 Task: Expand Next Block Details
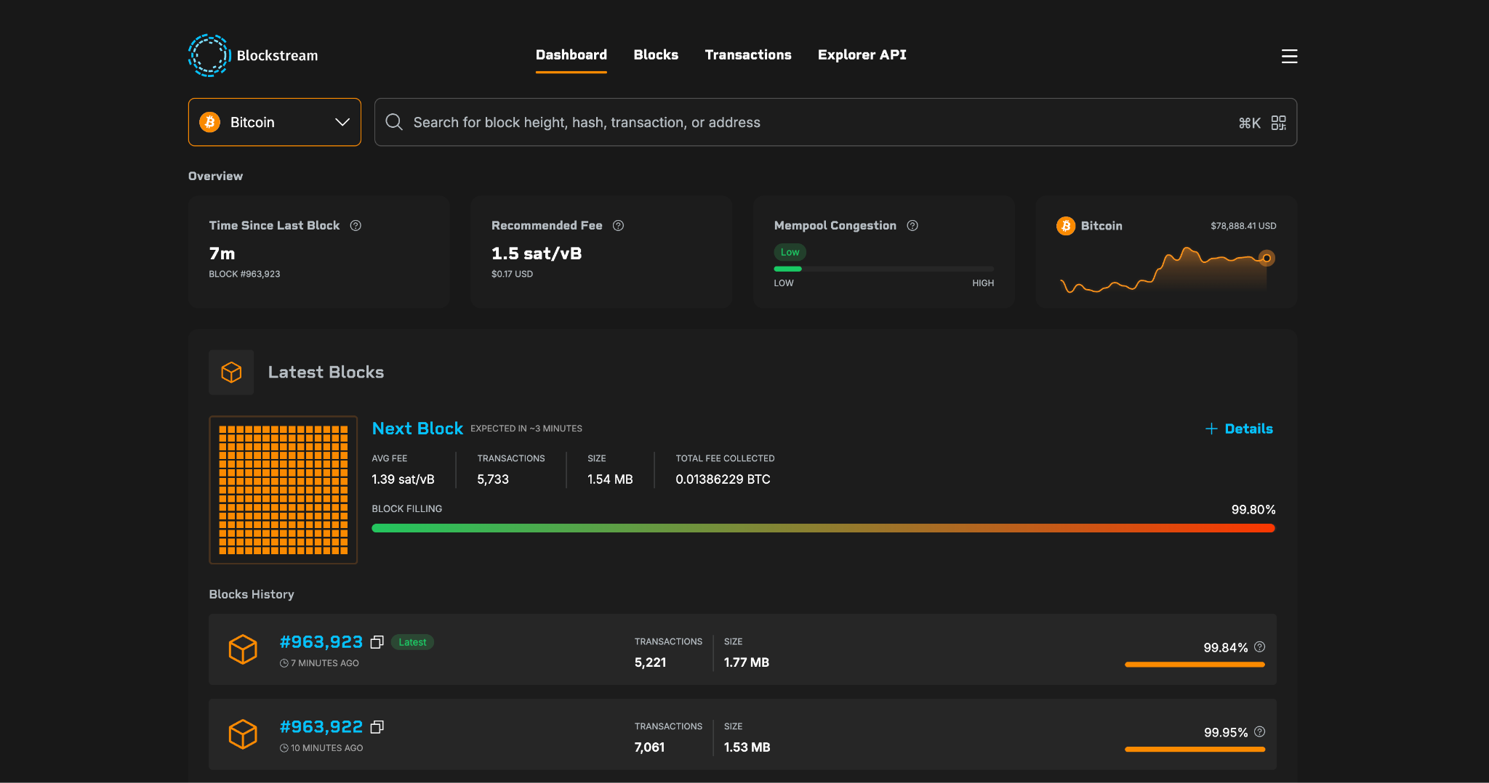[1239, 429]
